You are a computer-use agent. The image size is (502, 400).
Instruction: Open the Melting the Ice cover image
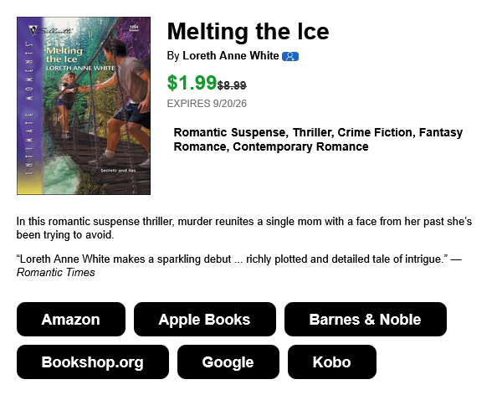84,105
